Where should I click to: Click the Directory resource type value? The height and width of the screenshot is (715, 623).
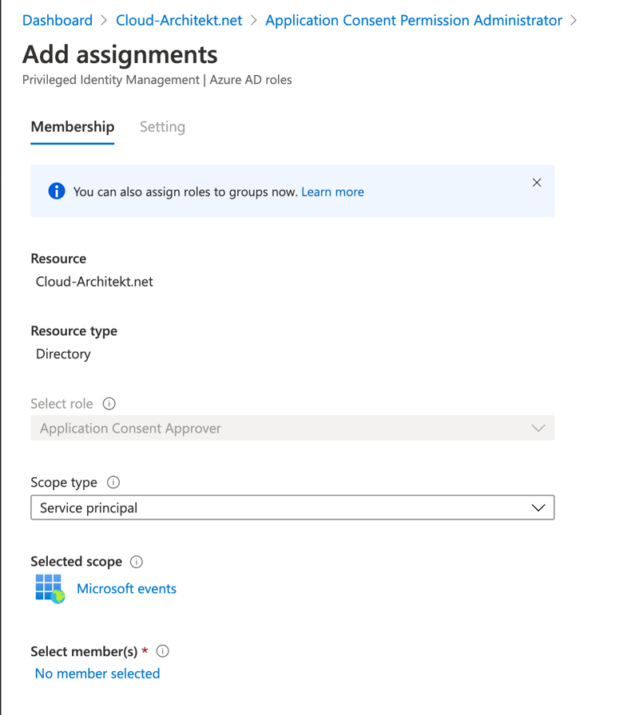[x=63, y=354]
